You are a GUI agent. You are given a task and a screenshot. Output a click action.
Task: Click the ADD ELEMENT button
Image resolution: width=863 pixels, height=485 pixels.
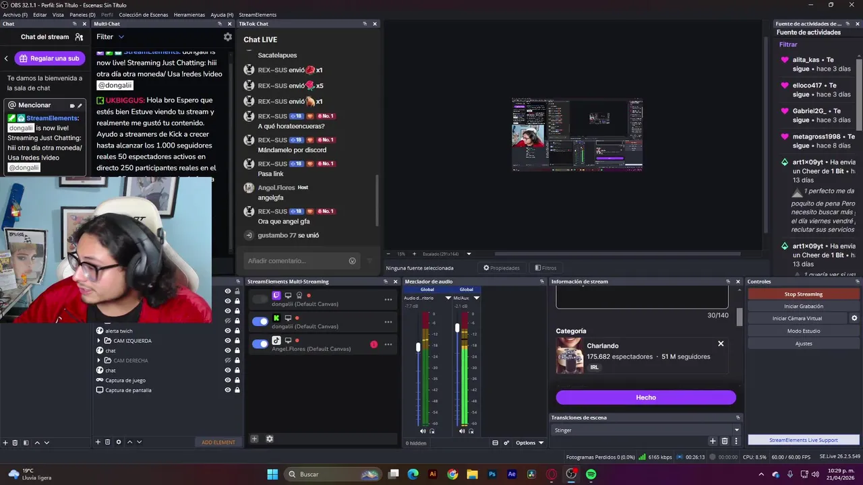[218, 443]
